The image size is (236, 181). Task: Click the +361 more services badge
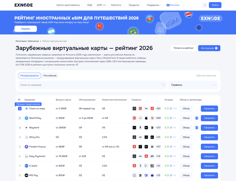tap(158, 108)
